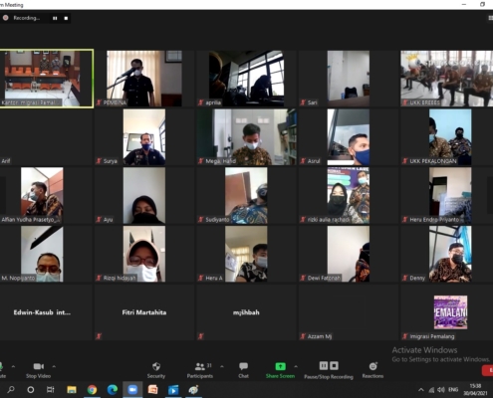This screenshot has width=493, height=398.
Task: Select the mjihbah name tile
Action: pos(246,312)
